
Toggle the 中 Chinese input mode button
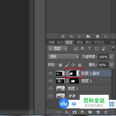[x=74, y=104]
